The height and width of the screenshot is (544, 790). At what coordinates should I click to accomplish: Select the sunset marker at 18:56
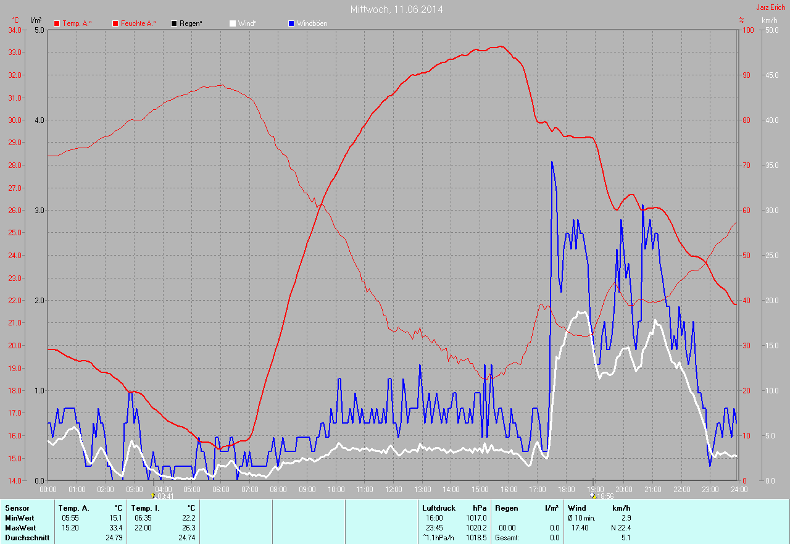tap(592, 495)
